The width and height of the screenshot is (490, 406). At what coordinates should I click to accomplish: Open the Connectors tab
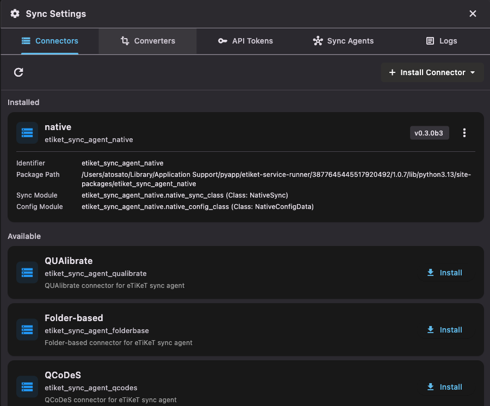tap(49, 41)
